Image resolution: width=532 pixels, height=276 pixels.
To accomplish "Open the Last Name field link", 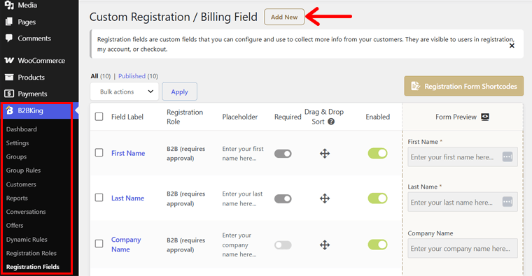I will pyautogui.click(x=127, y=198).
